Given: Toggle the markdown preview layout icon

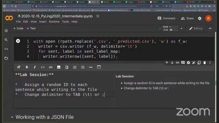Looking at the screenshot, I should 99,67.
